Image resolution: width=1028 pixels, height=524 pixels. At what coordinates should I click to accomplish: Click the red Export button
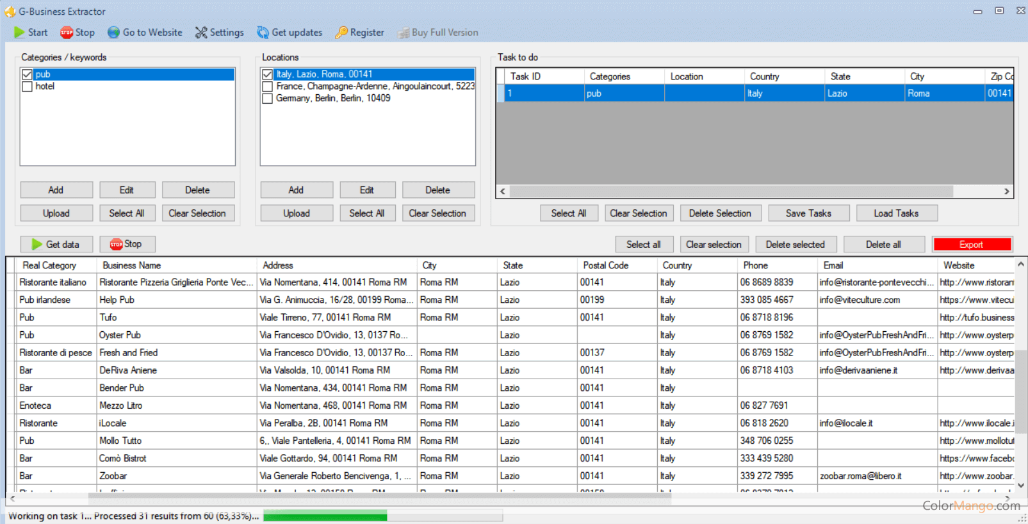(972, 244)
